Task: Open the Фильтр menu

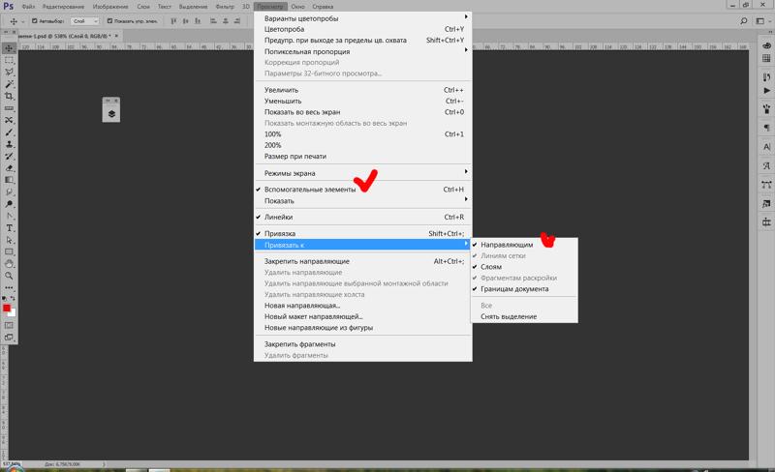Action: tap(225, 7)
